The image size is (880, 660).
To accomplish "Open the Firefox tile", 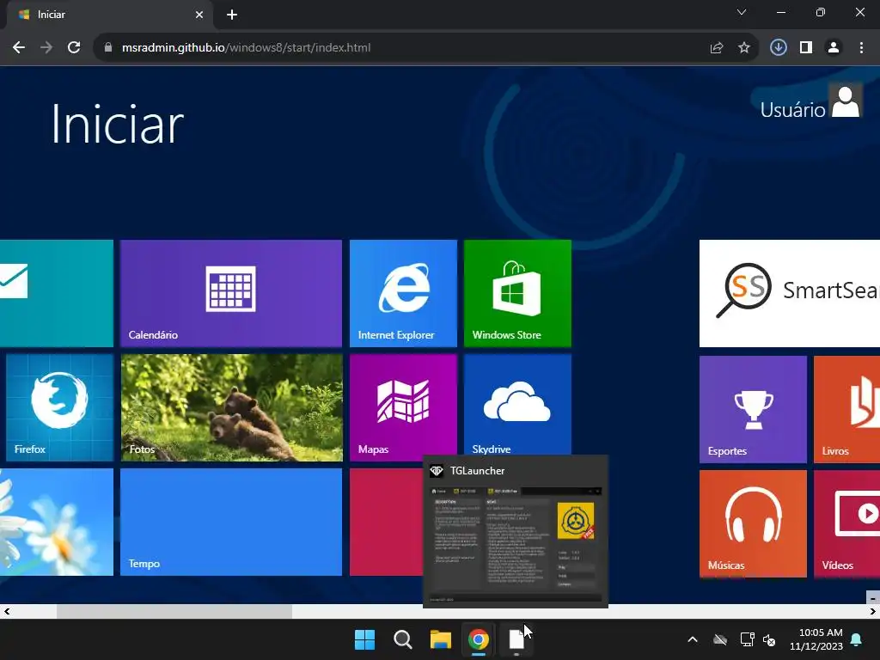I will pos(59,407).
